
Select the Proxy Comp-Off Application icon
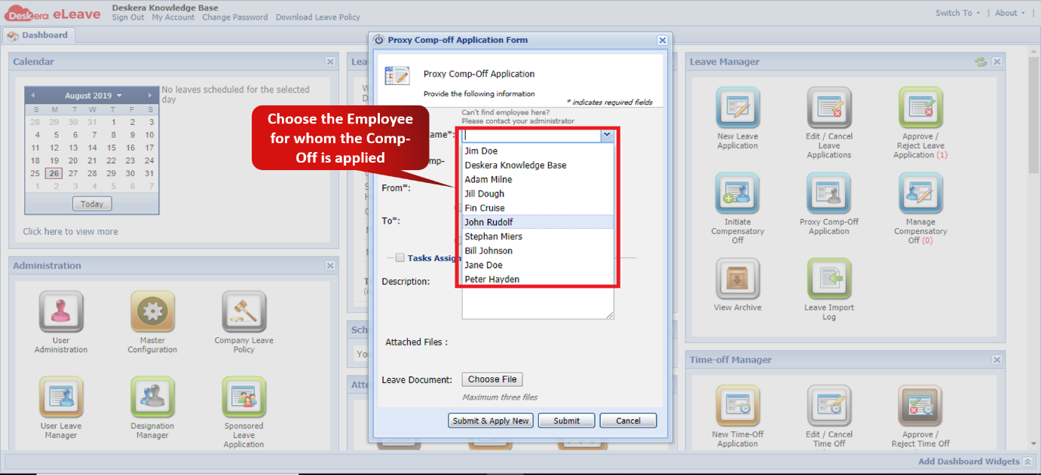(828, 193)
